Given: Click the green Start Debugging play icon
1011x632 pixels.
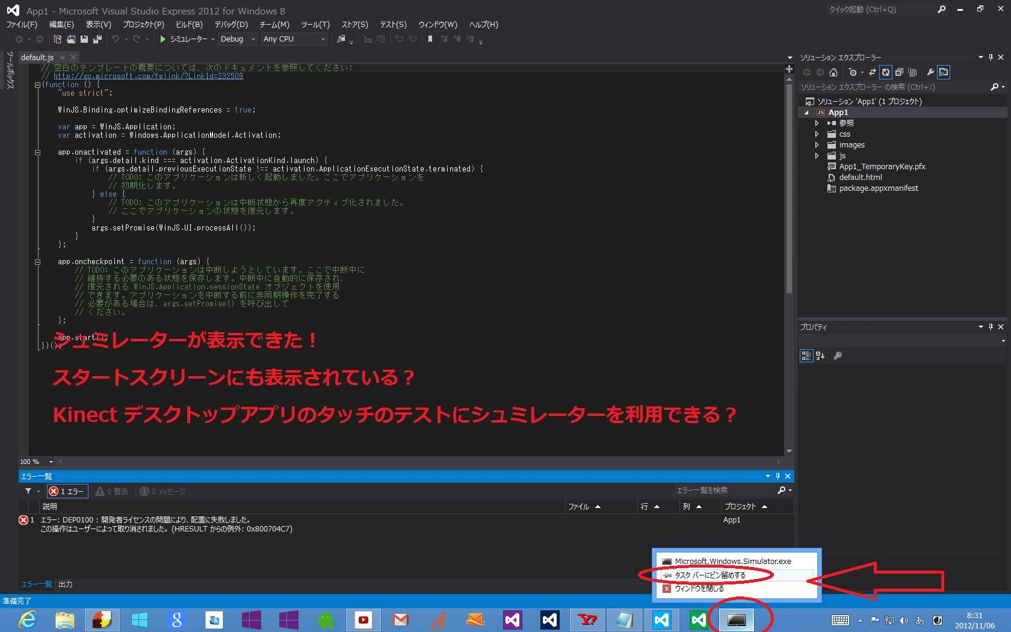Looking at the screenshot, I should click(162, 39).
